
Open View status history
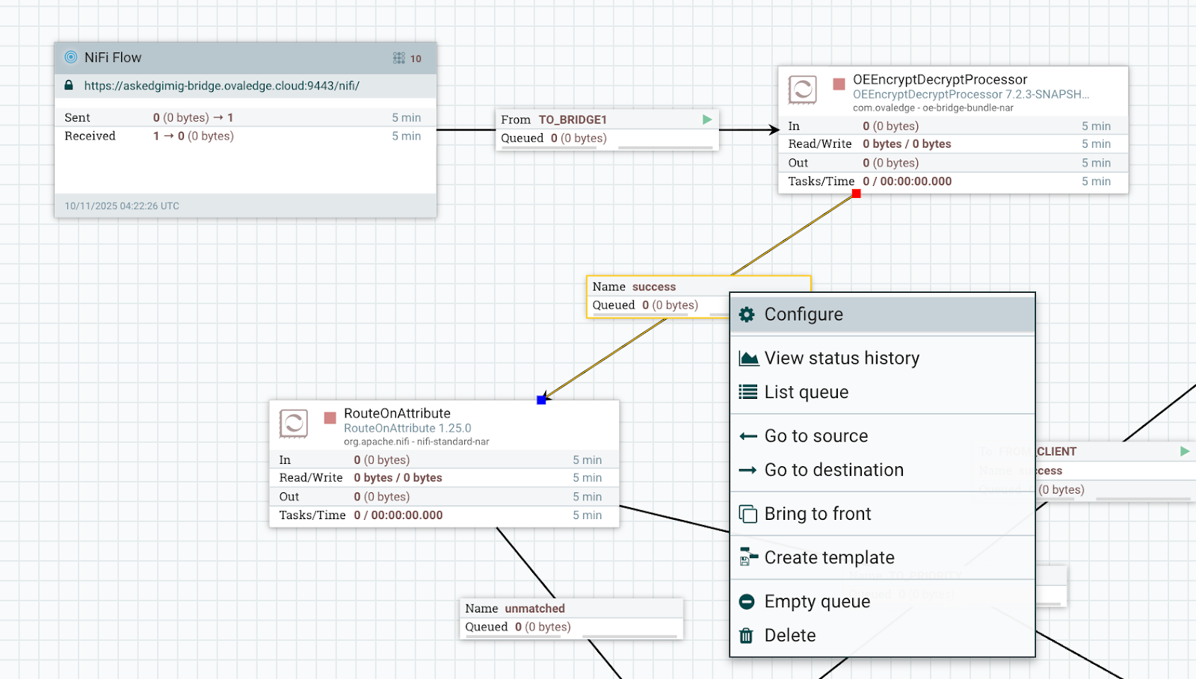point(842,359)
